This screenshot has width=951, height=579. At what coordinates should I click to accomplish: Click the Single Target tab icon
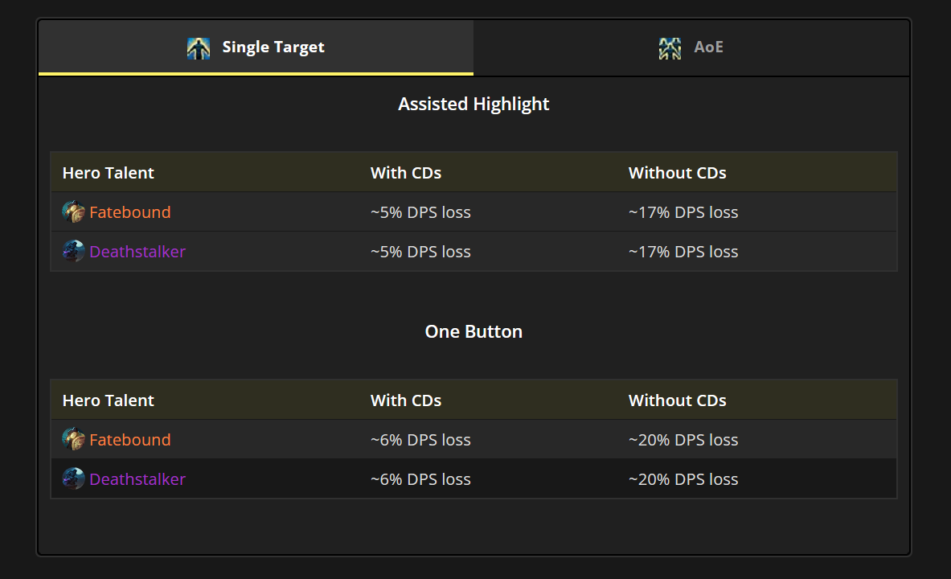[x=199, y=48]
